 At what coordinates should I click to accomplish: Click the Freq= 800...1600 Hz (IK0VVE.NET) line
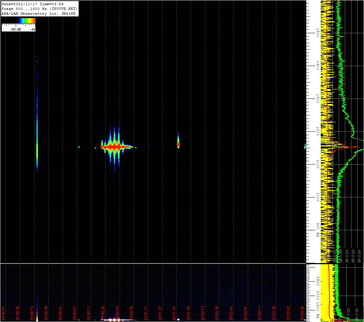[x=39, y=9]
